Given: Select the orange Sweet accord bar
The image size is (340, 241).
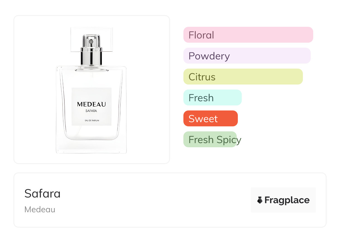Looking at the screenshot, I should pos(210,119).
